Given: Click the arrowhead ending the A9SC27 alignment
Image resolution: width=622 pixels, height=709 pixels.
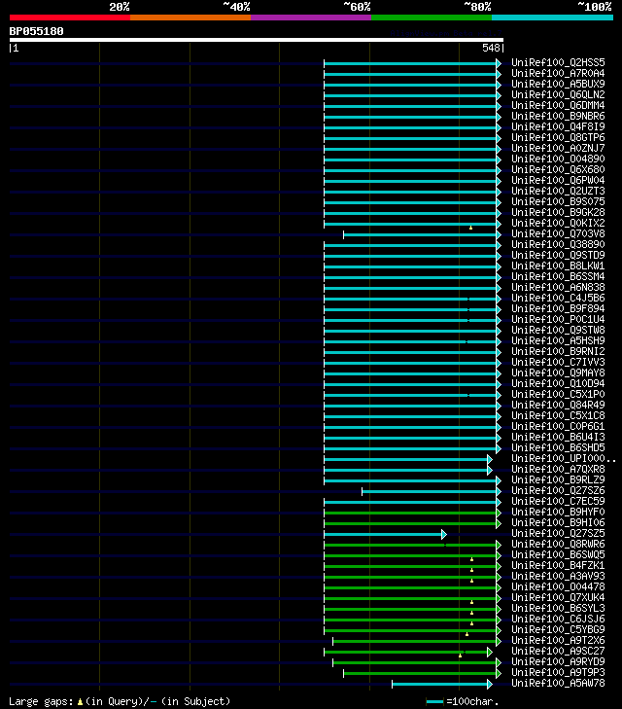Looking at the screenshot, I should click(490, 652).
